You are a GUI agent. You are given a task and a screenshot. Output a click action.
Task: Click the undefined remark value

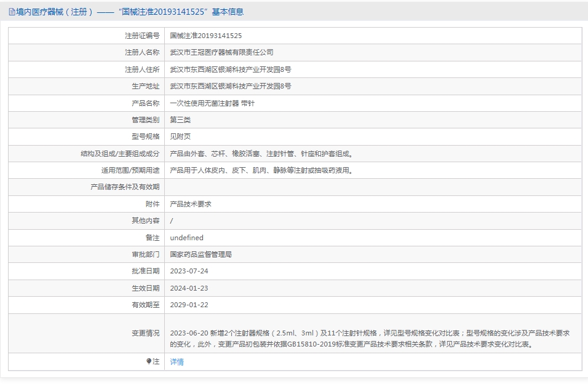(187, 238)
